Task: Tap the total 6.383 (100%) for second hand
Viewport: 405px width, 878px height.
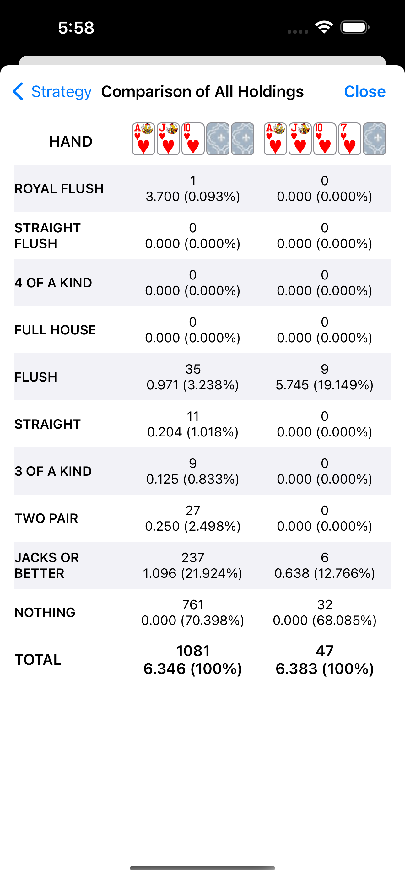Action: coord(325,669)
